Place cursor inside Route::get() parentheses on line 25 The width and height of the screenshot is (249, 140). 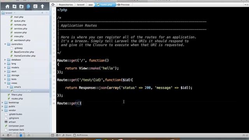(79, 103)
